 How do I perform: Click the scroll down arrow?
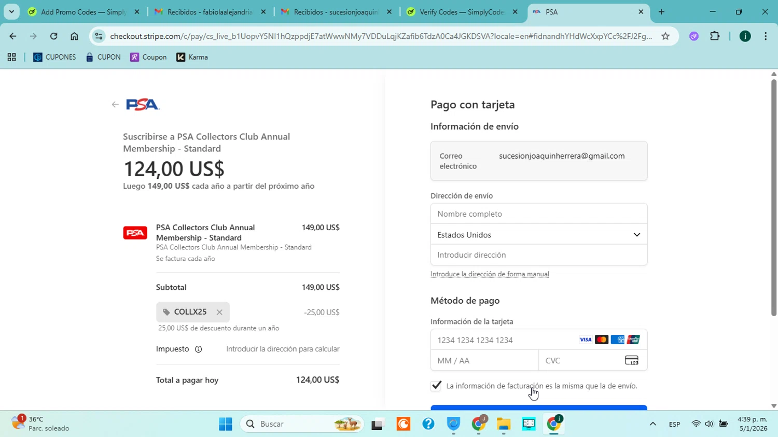coord(774,406)
